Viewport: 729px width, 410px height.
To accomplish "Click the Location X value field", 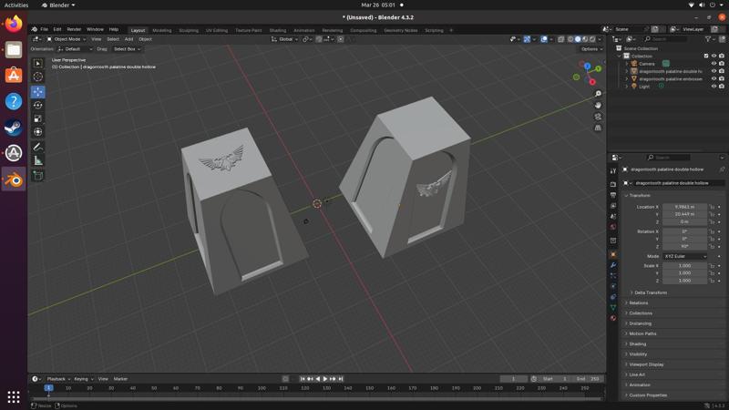I will pos(685,207).
